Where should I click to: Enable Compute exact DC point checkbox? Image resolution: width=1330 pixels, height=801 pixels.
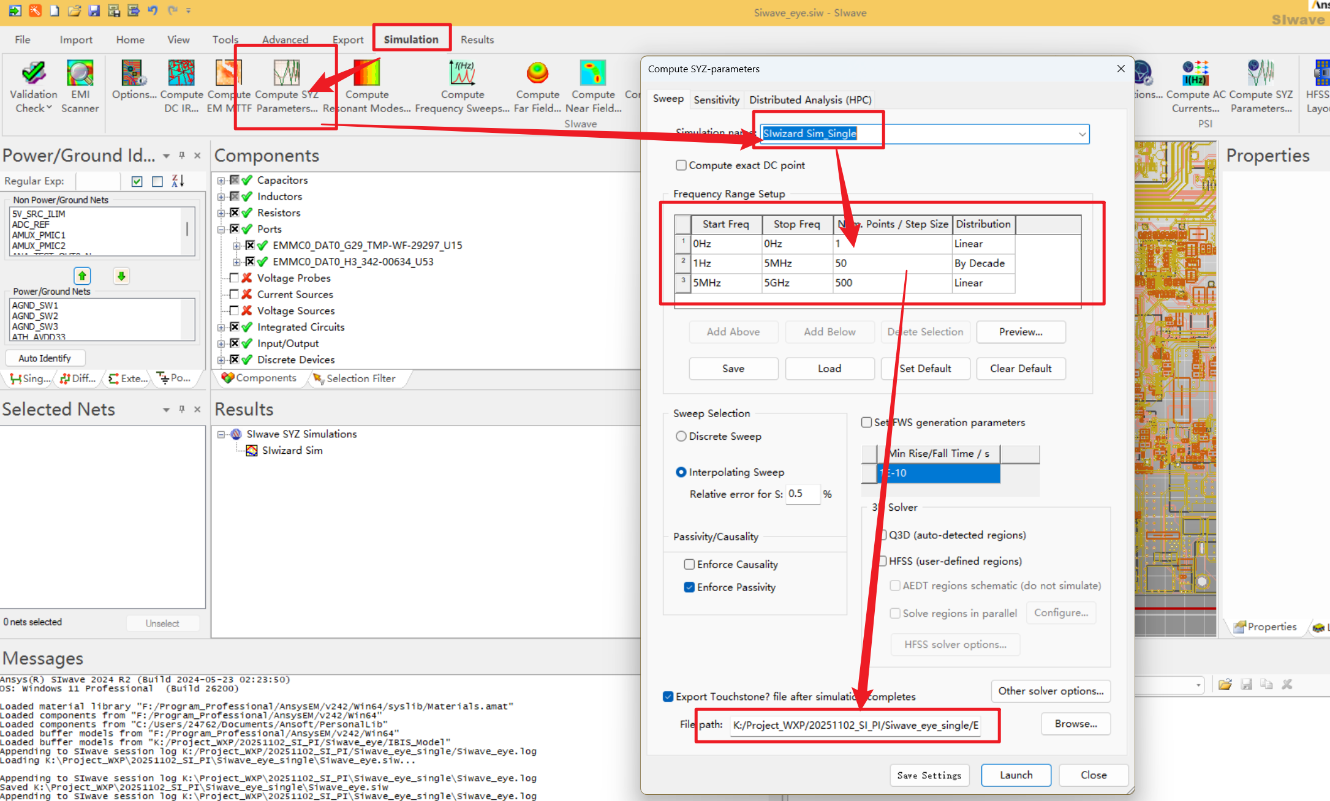(x=681, y=165)
